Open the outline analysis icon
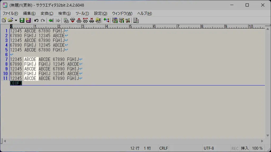Viewport: 271px width, 152px height. click(106, 20)
